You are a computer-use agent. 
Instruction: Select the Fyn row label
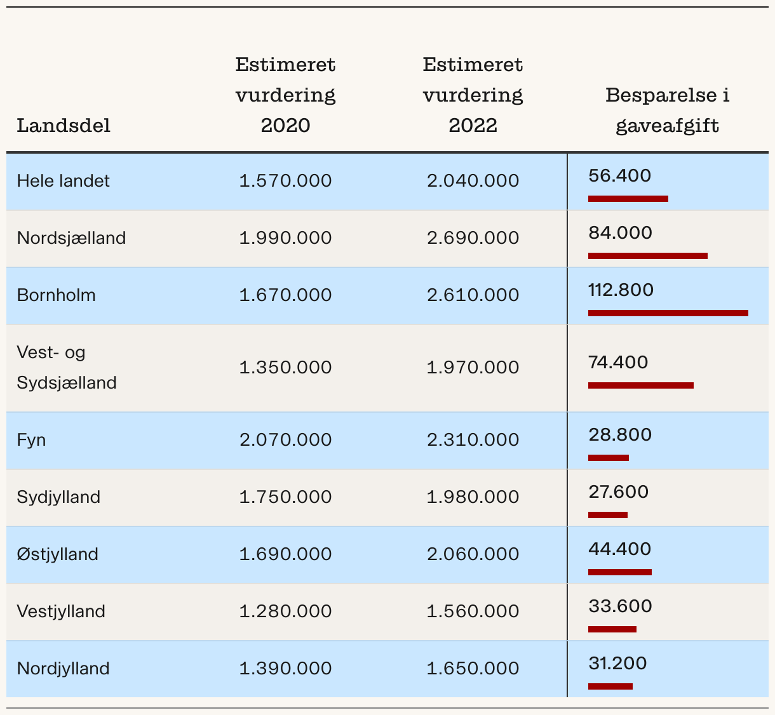point(31,440)
